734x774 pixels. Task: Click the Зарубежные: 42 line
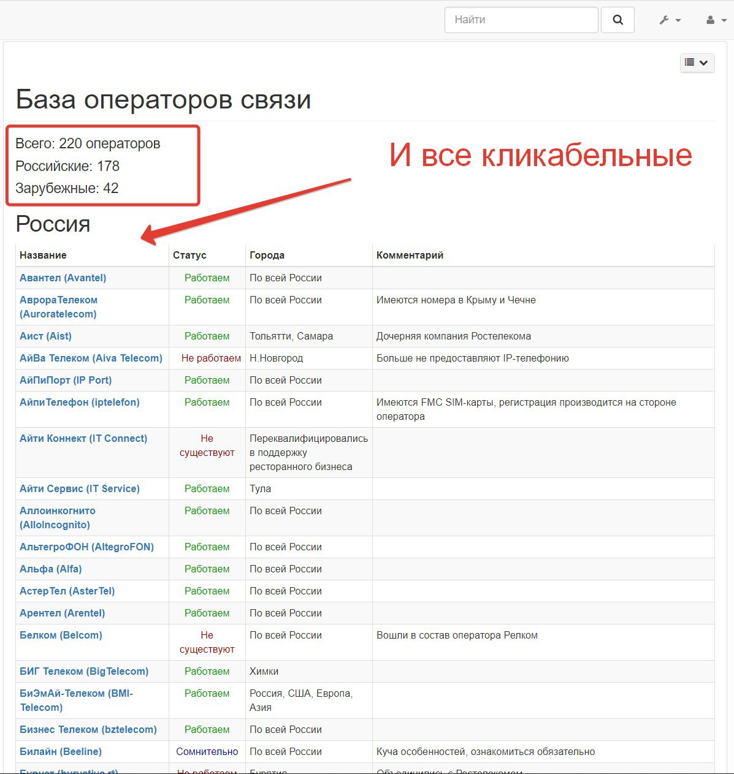(x=67, y=188)
